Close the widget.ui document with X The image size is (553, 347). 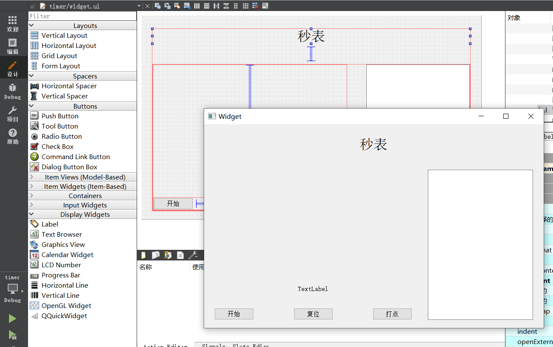[x=147, y=6]
